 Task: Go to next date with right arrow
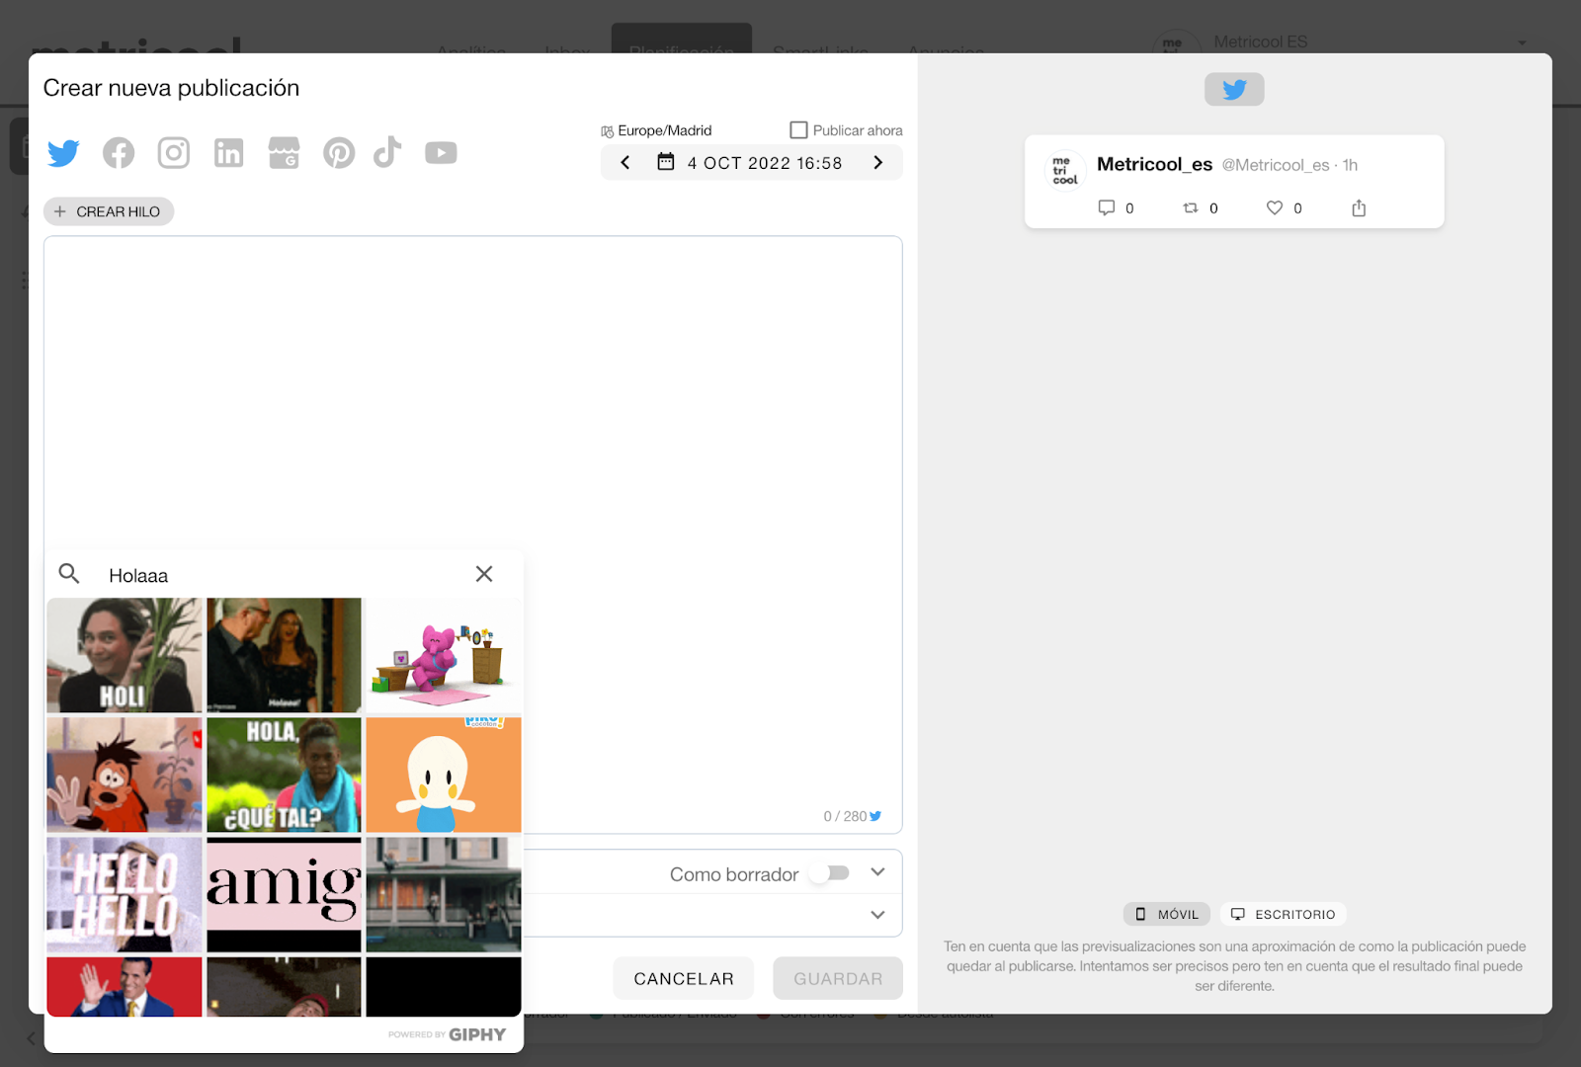877,163
